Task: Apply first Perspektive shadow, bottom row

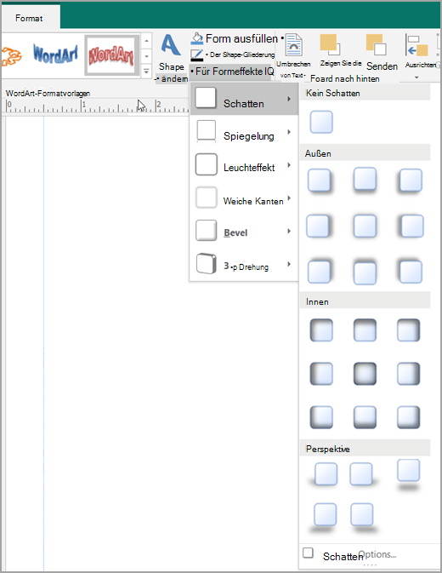Action: coord(325,517)
